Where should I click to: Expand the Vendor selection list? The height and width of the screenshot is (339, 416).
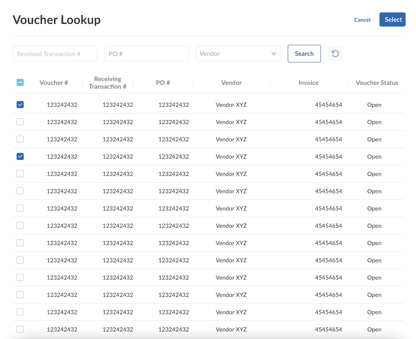tap(238, 54)
